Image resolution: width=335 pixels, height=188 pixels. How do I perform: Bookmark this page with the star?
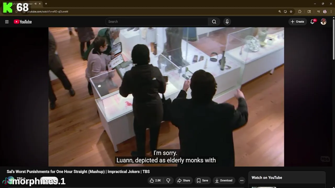click(x=291, y=11)
